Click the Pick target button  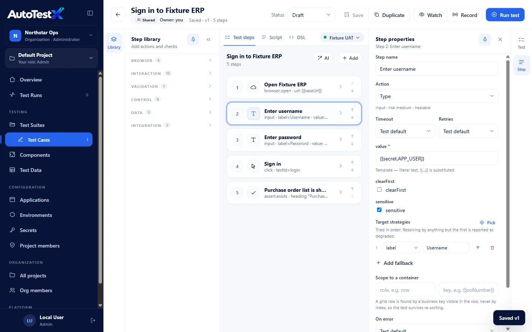pyautogui.click(x=487, y=222)
